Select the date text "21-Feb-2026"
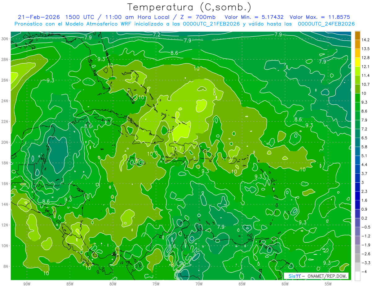 (39, 17)
